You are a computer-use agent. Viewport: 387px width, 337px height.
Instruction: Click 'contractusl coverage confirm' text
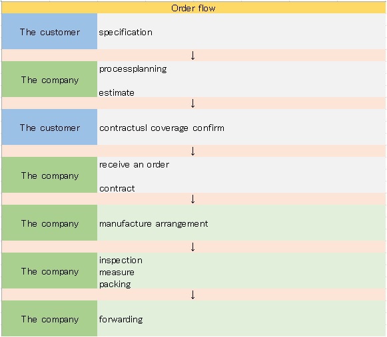(162, 128)
